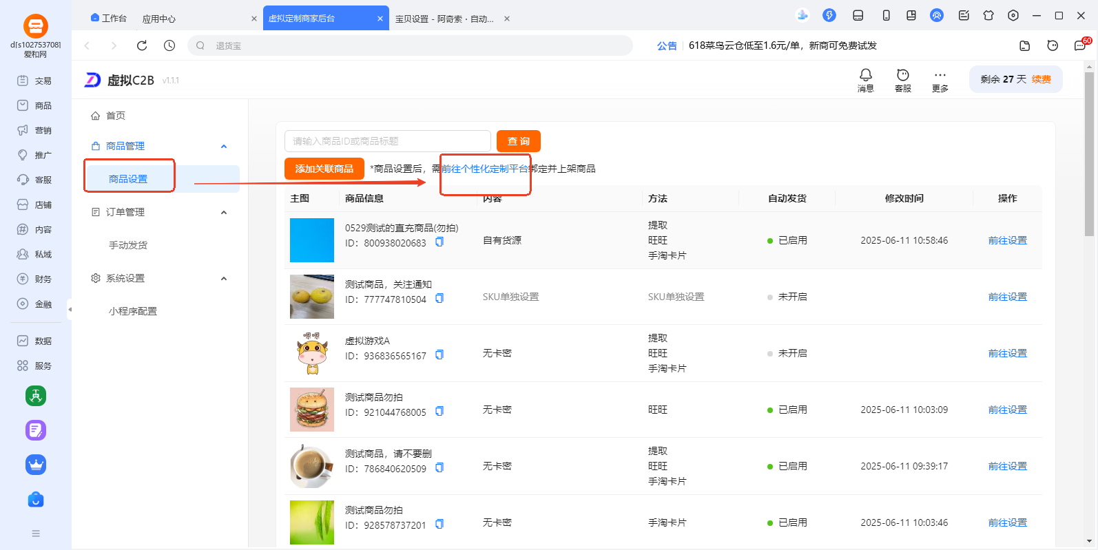
Task: Collapse the 系统设置 menu chevron
Action: coord(224,278)
